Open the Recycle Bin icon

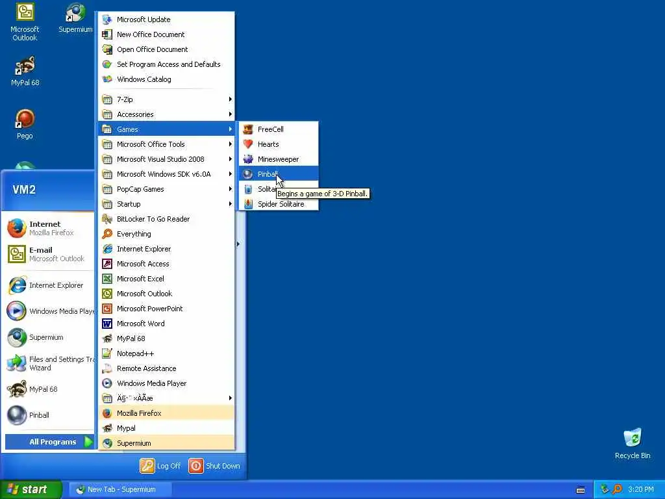[x=633, y=444]
